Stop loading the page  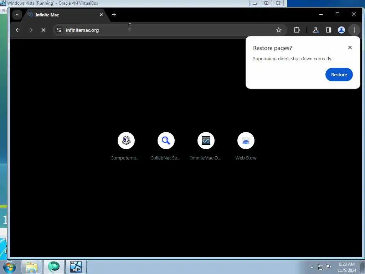pos(43,30)
